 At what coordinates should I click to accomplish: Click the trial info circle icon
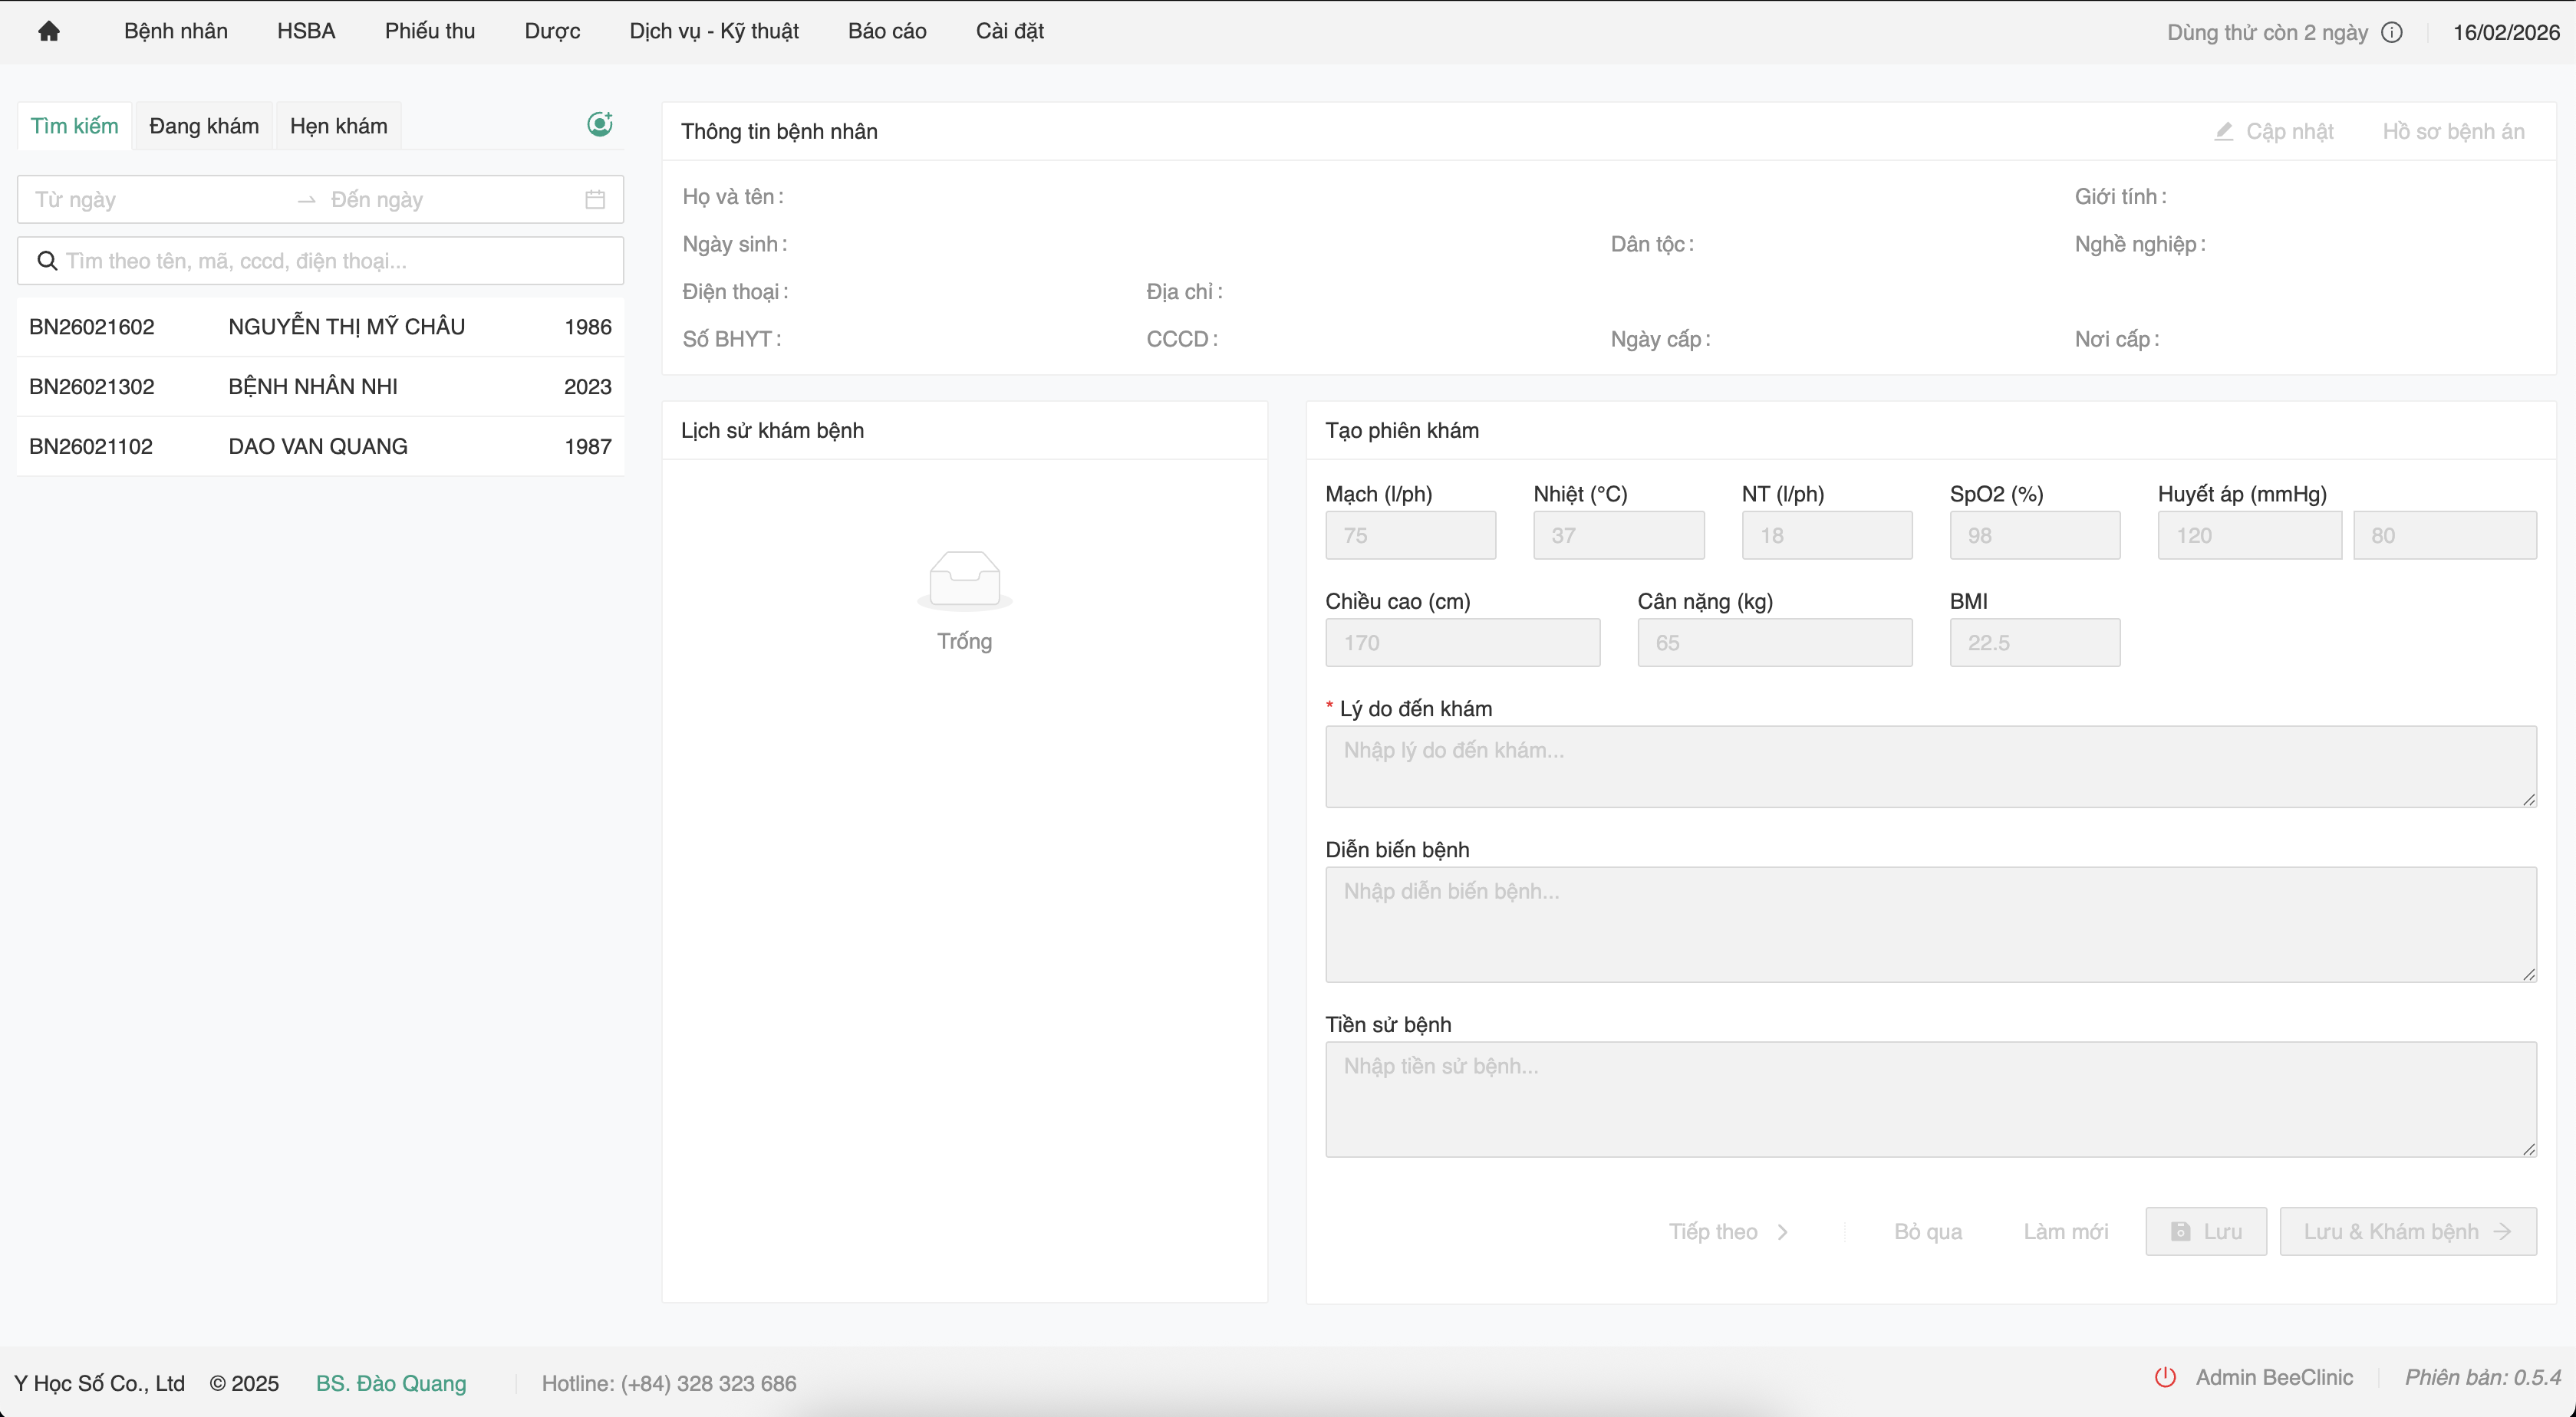point(2392,32)
